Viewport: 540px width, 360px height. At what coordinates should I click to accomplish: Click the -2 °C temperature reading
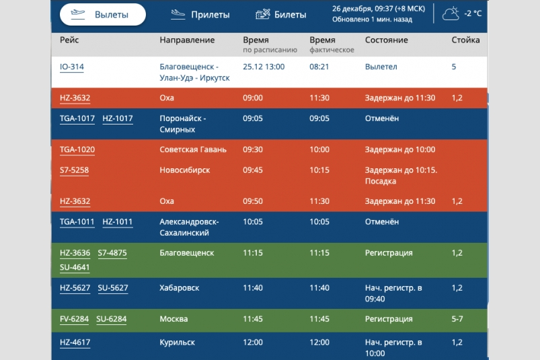pos(473,14)
